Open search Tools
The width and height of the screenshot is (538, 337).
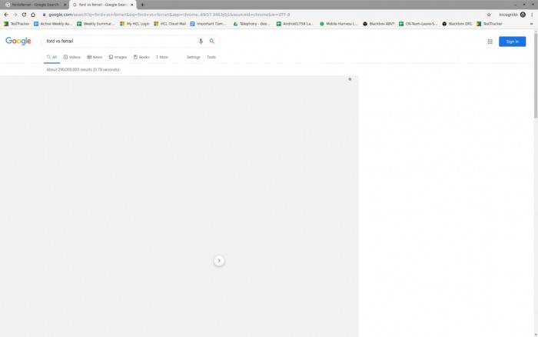211,57
